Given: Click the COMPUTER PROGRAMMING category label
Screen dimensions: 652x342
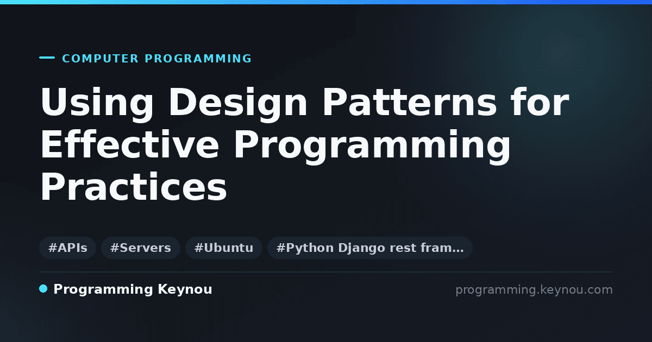Looking at the screenshot, I should pos(157,59).
